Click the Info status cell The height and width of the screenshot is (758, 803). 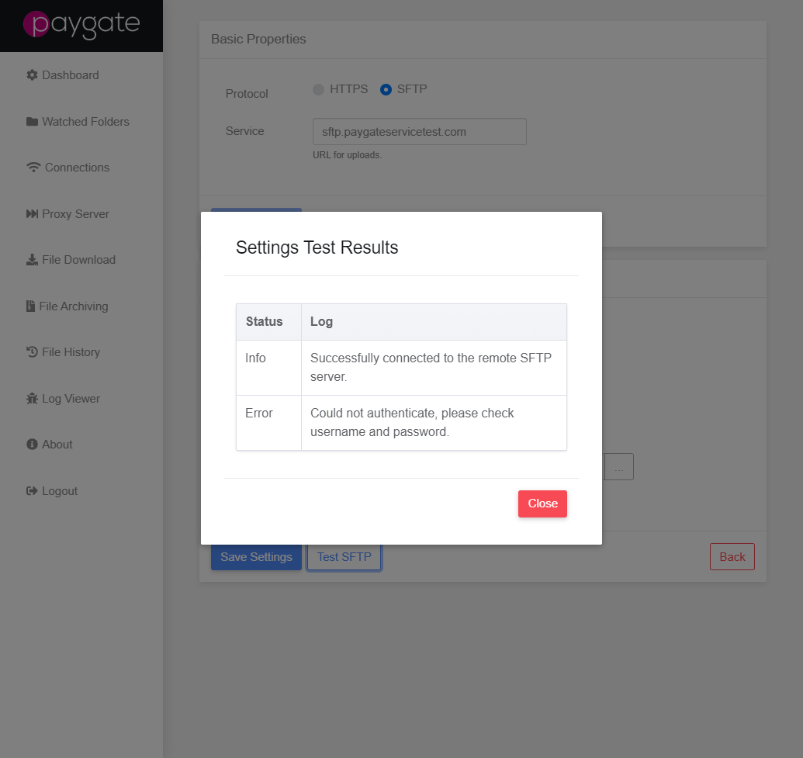point(268,368)
